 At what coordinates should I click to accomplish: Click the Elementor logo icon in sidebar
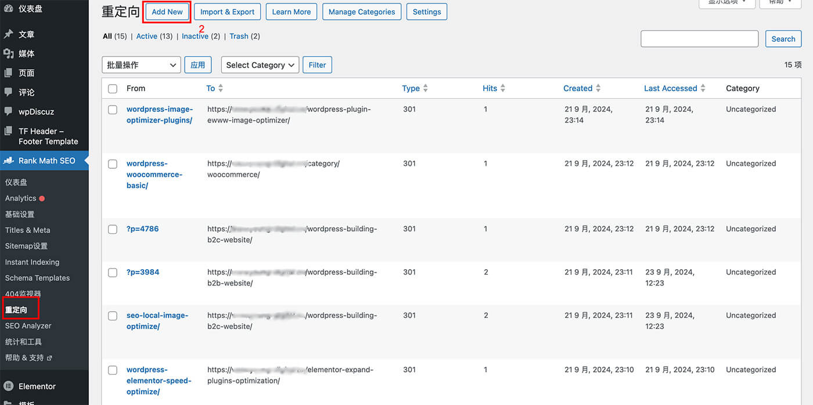point(8,386)
